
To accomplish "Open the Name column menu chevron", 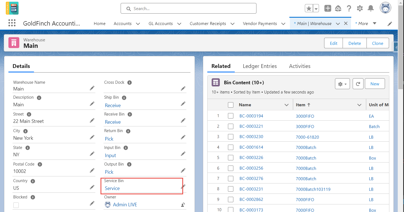I will pos(286,105).
